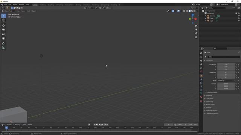Open the Object Mode dropdown
This screenshot has width=241, height=135.
coord(8,11)
